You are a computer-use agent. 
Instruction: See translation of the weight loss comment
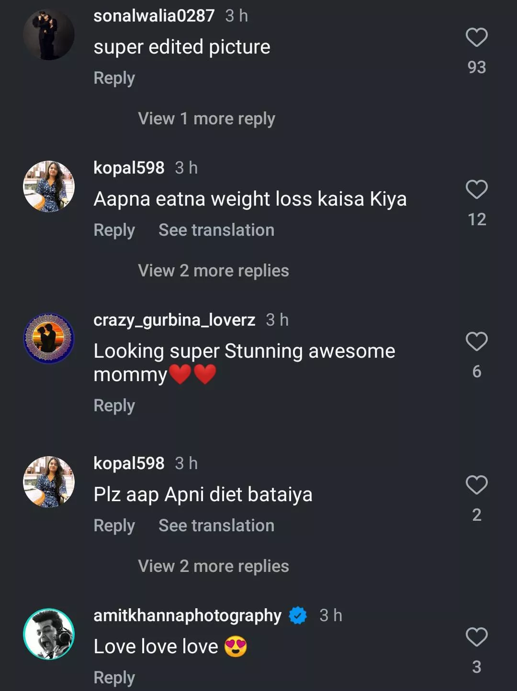pos(216,230)
